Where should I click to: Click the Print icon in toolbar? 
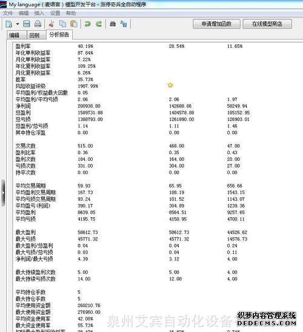pos(38,24)
